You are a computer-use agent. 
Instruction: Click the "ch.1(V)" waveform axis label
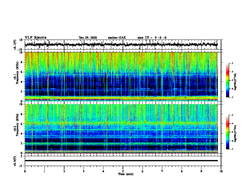15,45
